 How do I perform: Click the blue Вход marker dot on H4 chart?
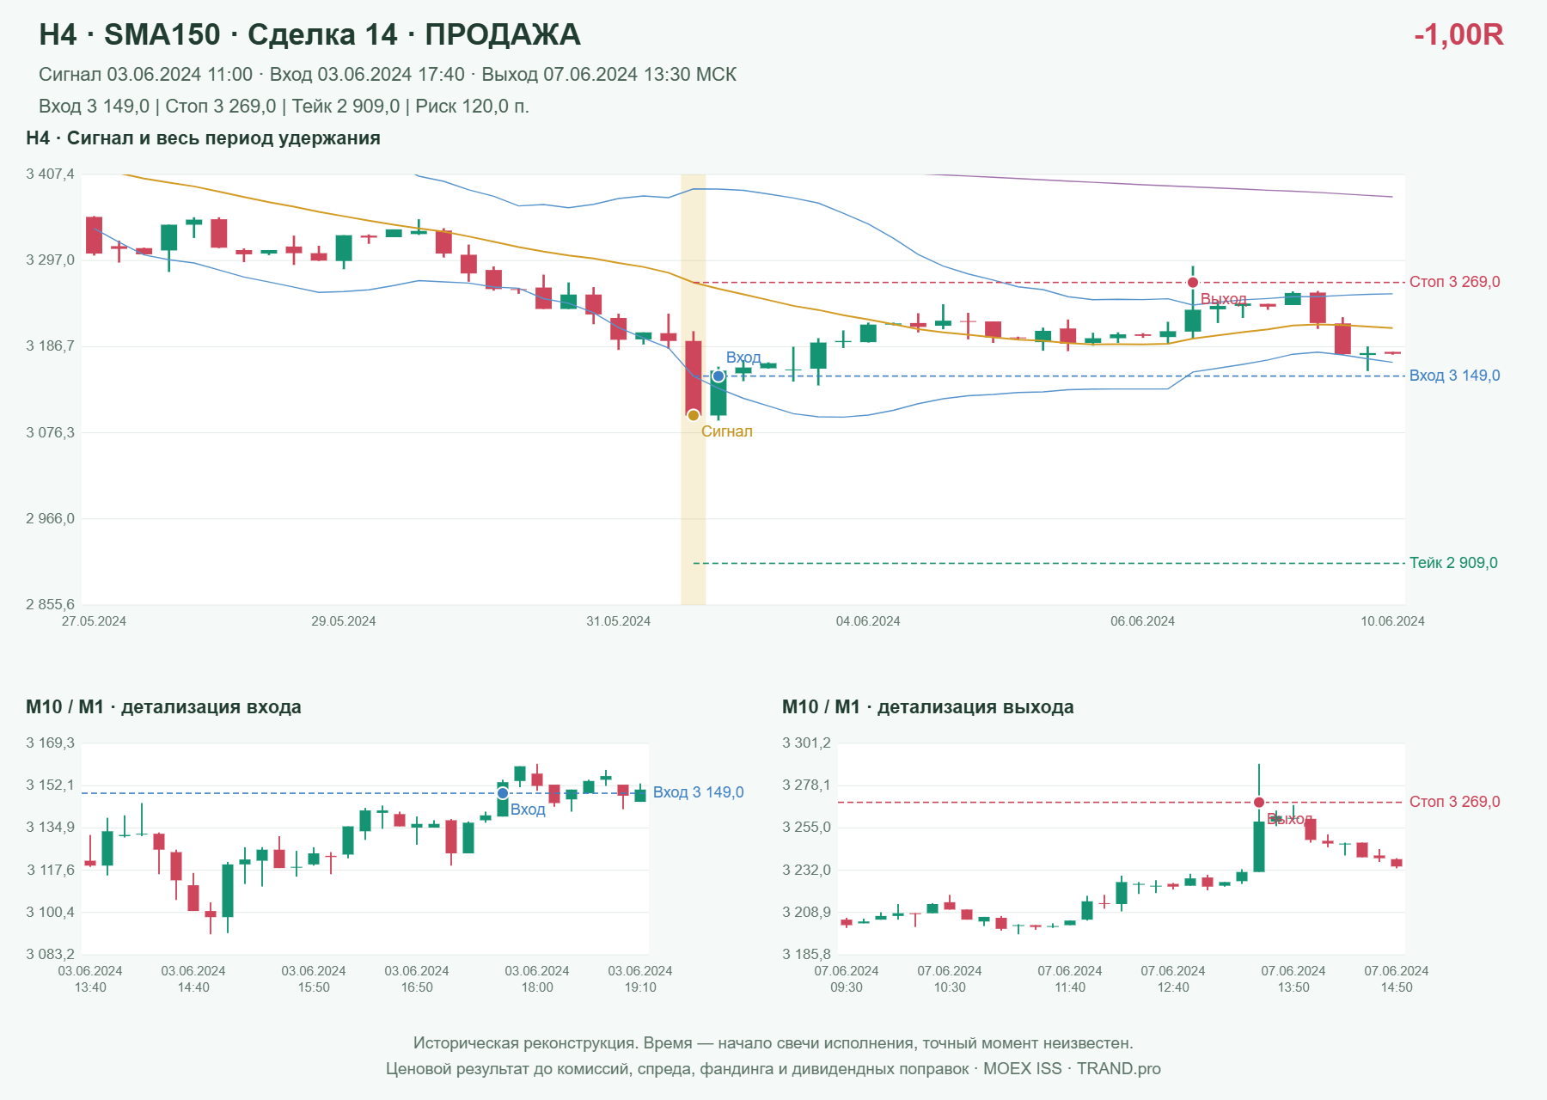718,376
